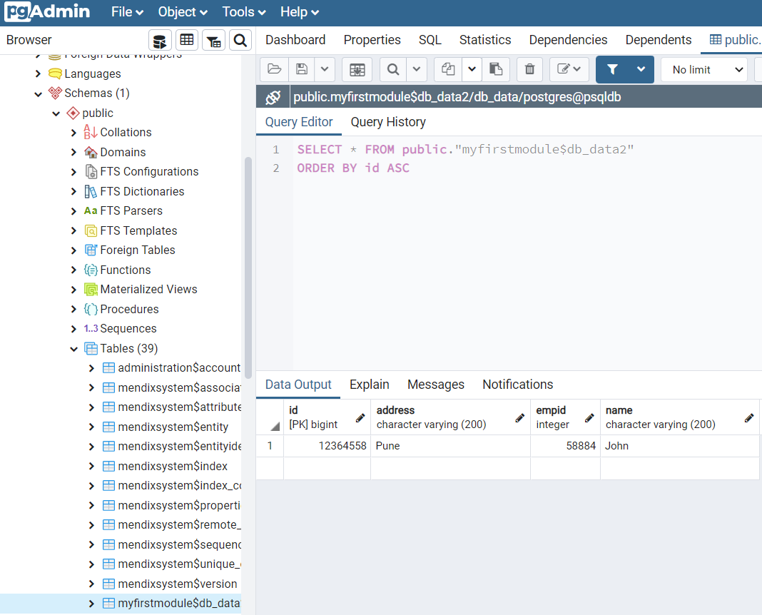Click the Functions tree icon

coord(91,270)
